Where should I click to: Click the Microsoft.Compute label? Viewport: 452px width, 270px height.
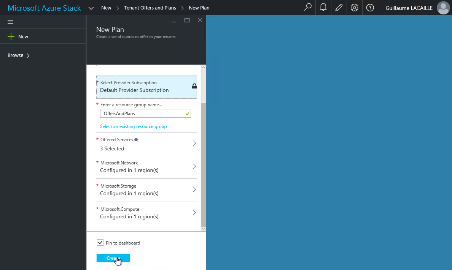tap(119, 209)
